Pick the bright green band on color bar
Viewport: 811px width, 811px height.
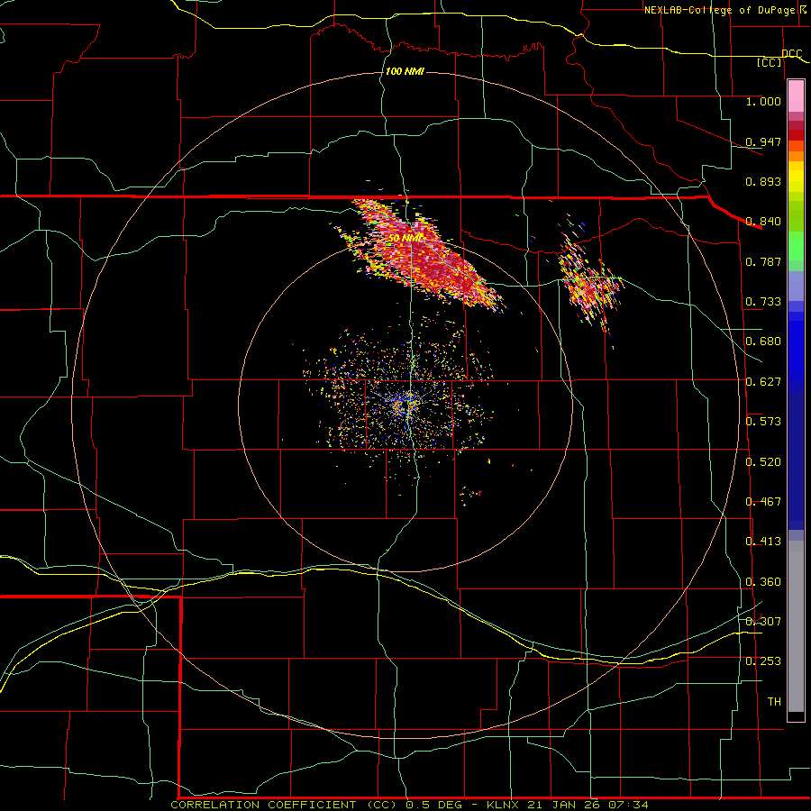click(x=796, y=246)
